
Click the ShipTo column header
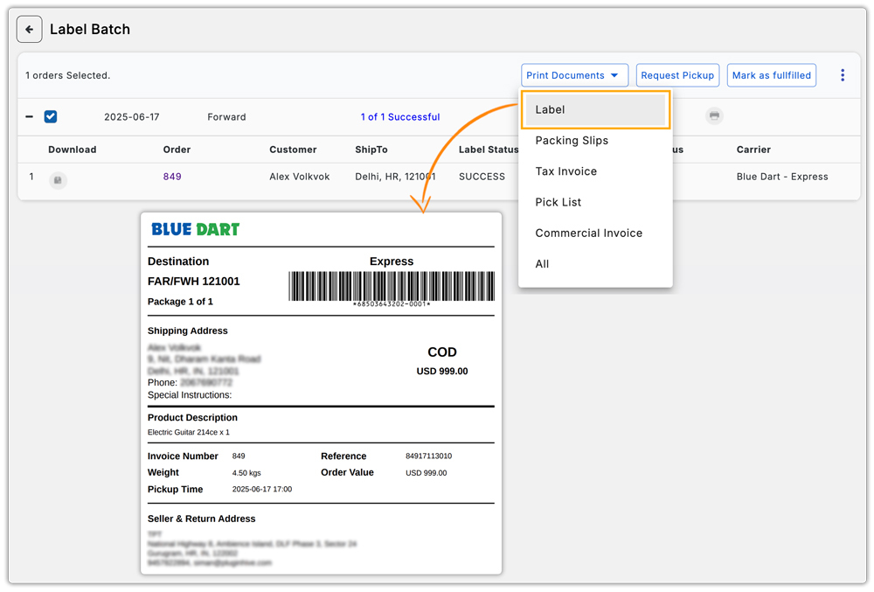click(371, 150)
